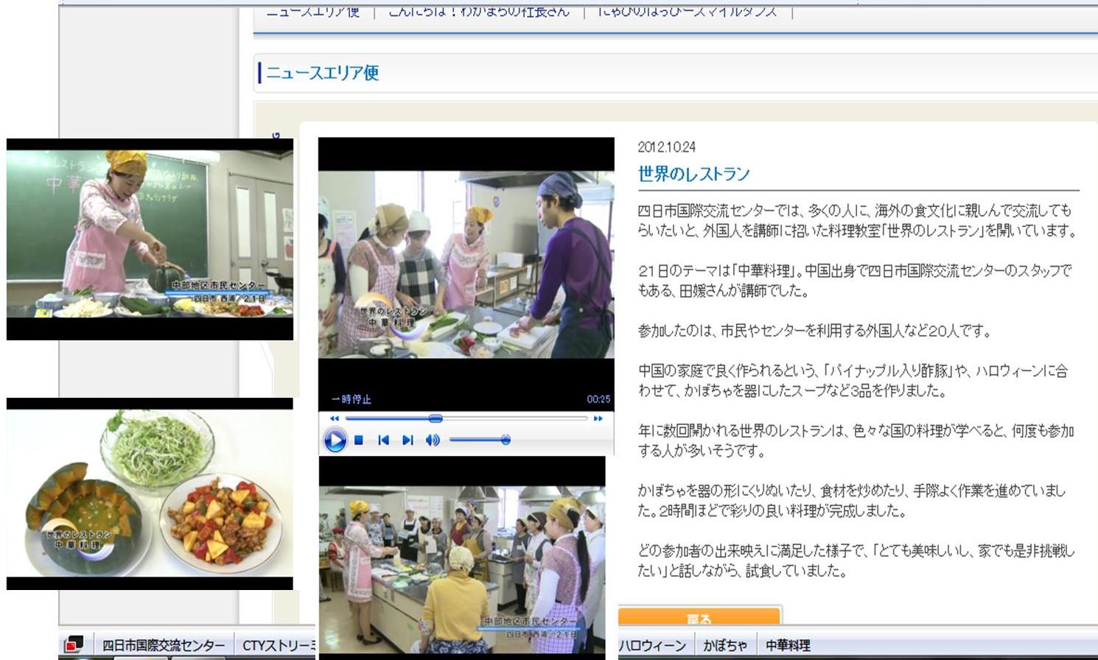Click the orange 戻る button
This screenshot has width=1098, height=660.
click(x=699, y=617)
